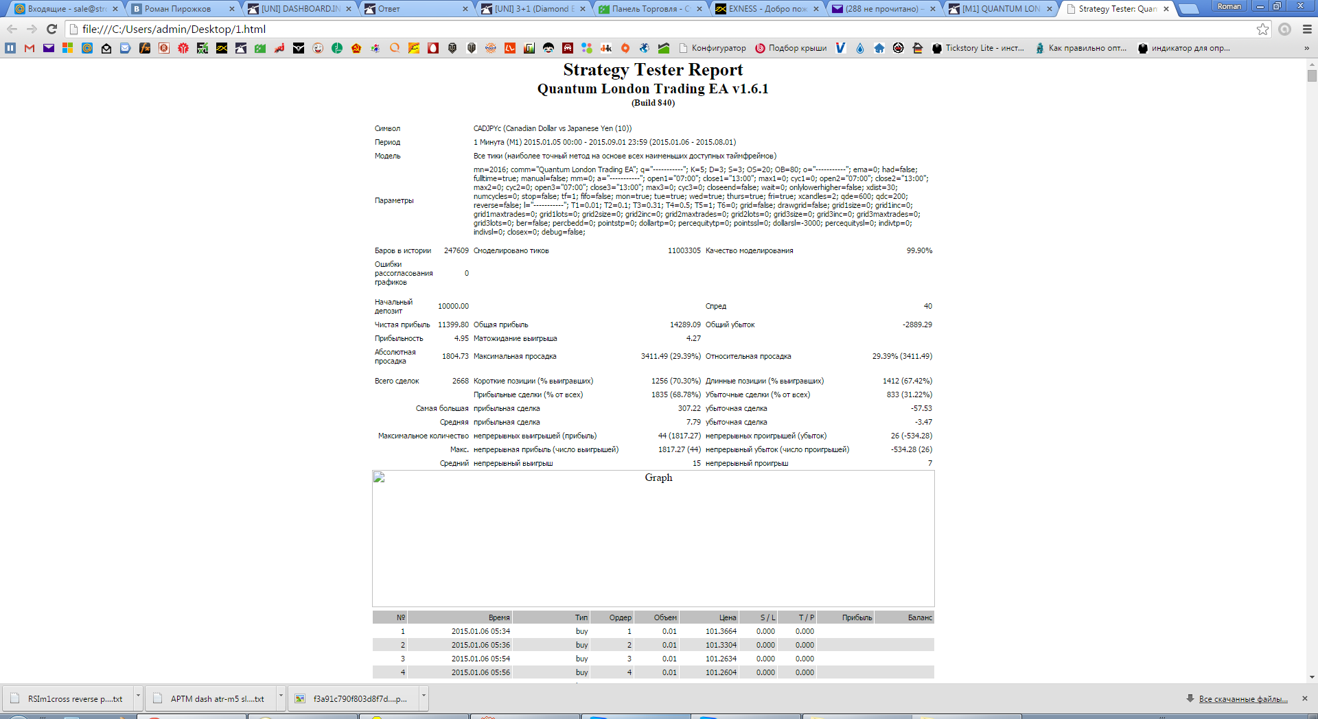The image size is (1318, 719).
Task: Open the orange fx bookmark icon
Action: click(x=145, y=48)
